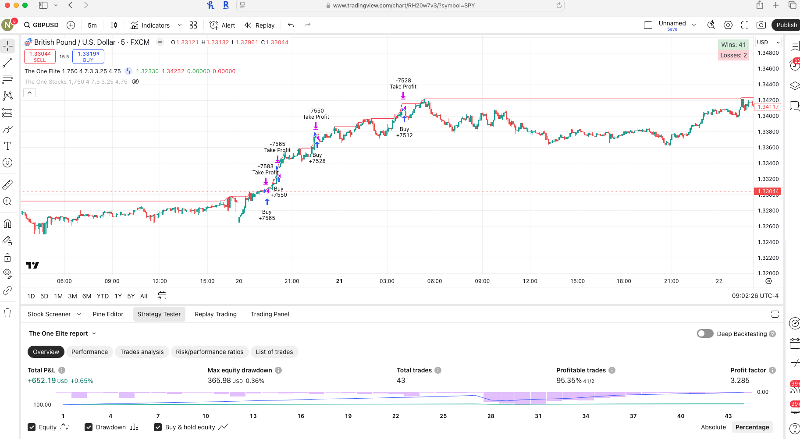Screen dimensions: 800x439
Task: Open the time scale settings gear under the price axis
Action: point(768,281)
